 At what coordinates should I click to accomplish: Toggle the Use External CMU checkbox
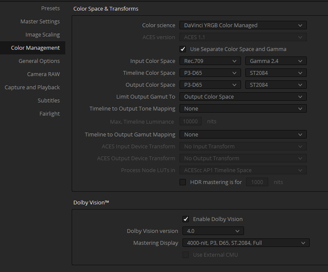[x=186, y=255]
